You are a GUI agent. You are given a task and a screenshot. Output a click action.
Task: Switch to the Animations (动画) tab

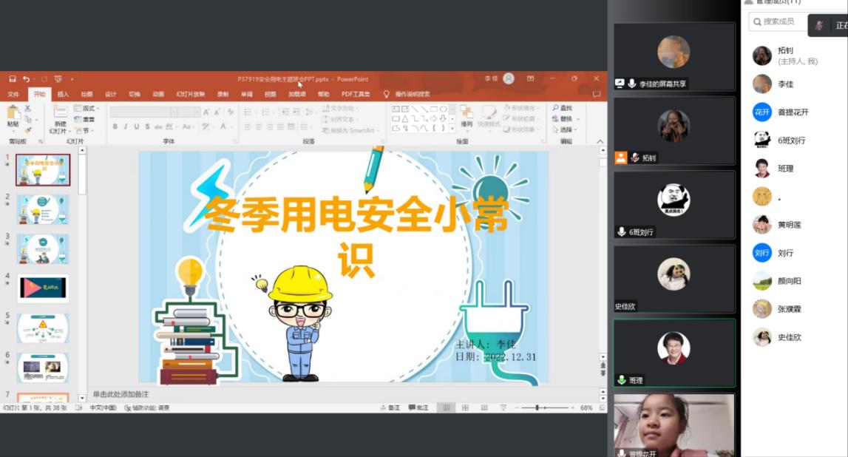point(158,94)
